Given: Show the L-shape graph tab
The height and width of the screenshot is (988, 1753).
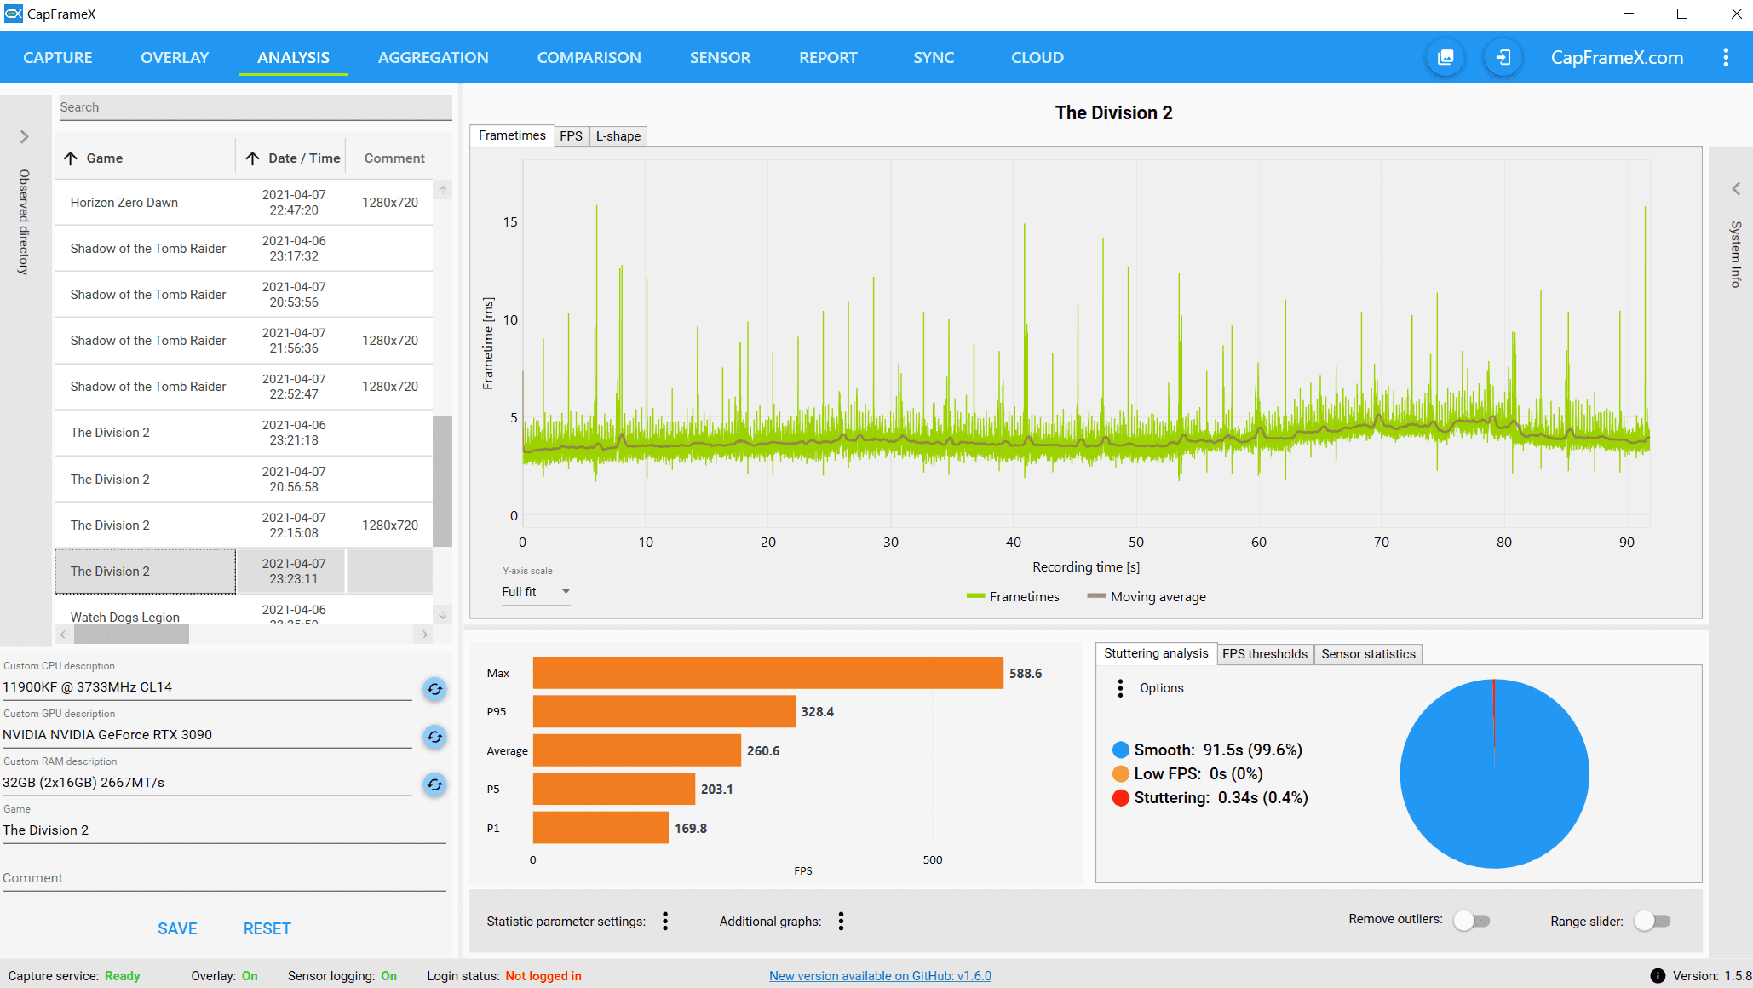Looking at the screenshot, I should (618, 136).
